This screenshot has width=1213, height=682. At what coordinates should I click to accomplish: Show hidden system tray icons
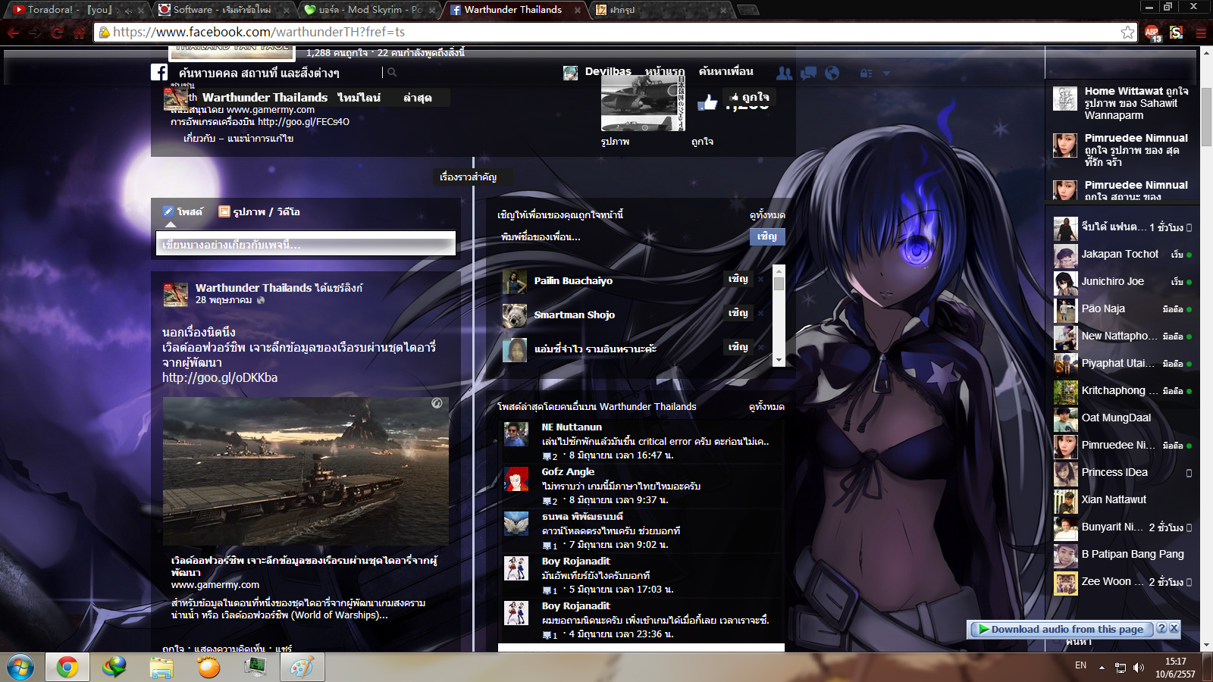point(1102,668)
